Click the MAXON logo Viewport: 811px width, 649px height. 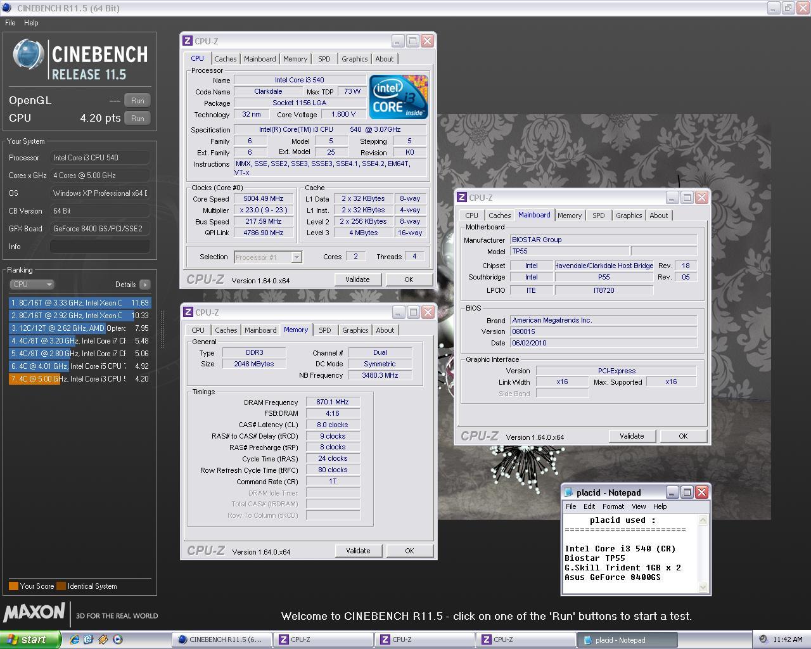[x=34, y=612]
